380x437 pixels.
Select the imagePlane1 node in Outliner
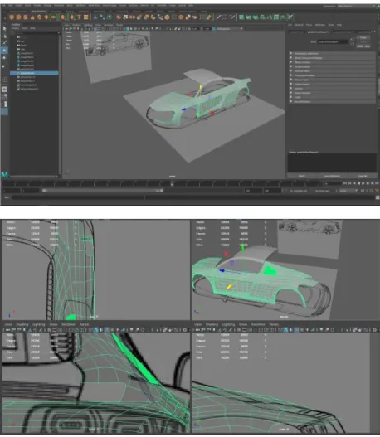(x=27, y=53)
